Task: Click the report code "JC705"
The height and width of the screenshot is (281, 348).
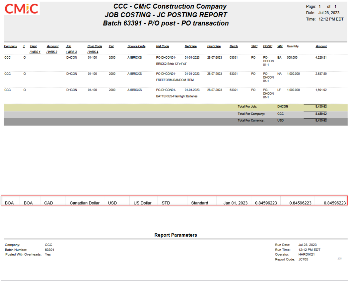Action: (303, 259)
